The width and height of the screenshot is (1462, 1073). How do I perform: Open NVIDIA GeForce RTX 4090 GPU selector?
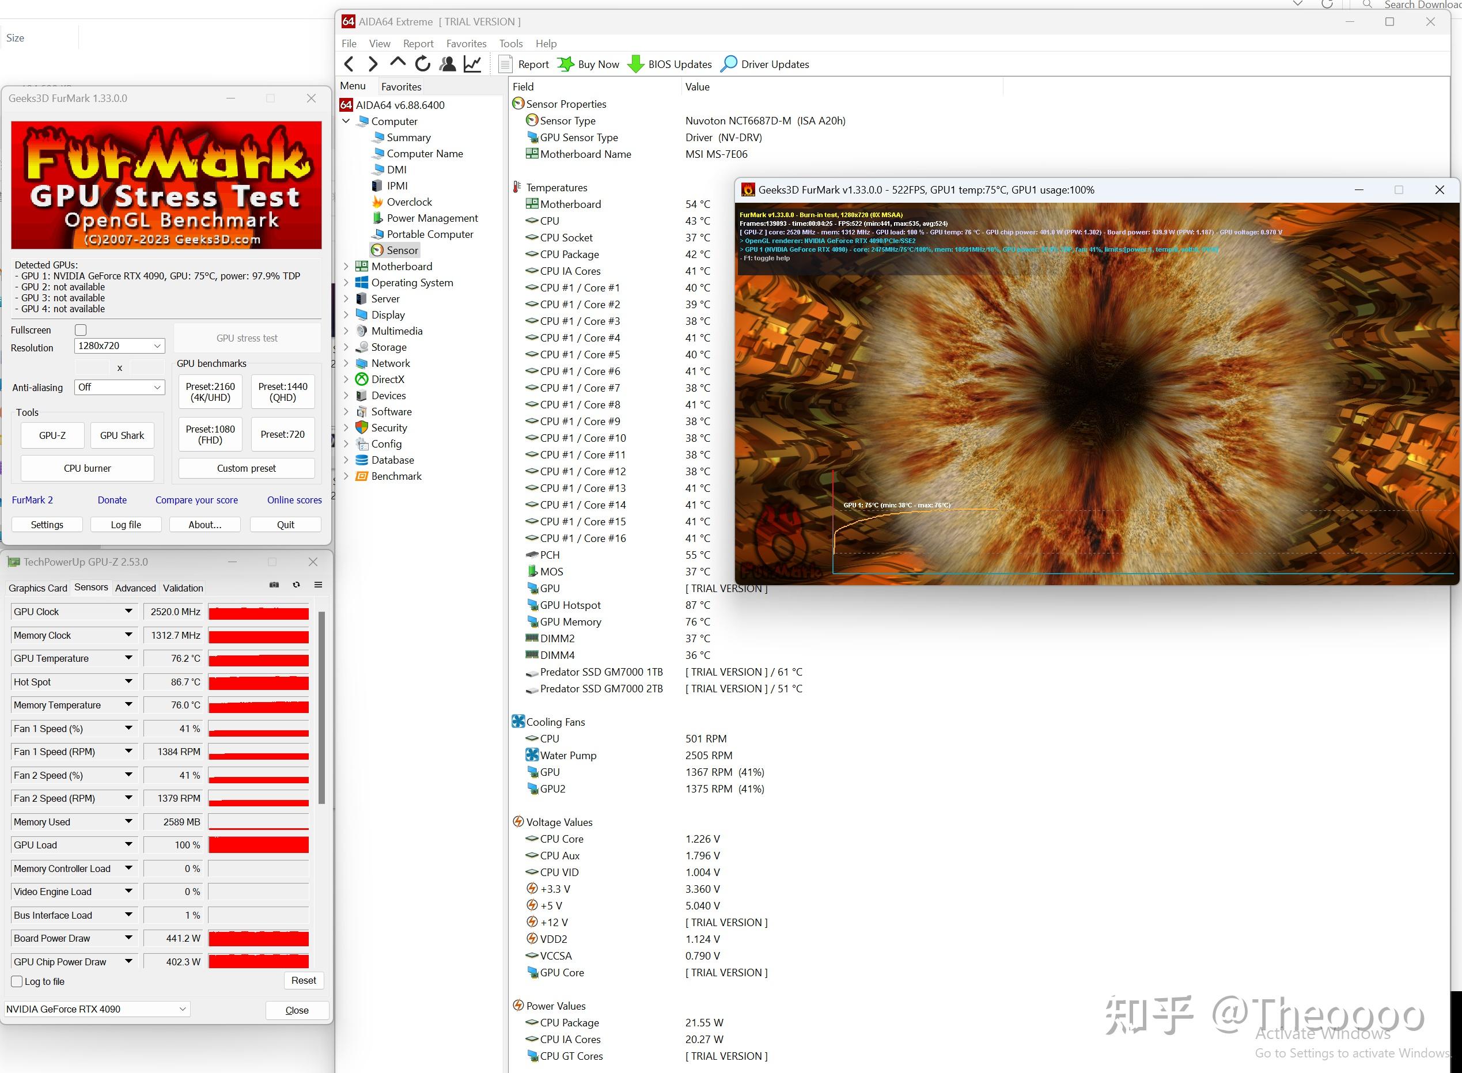(97, 1009)
